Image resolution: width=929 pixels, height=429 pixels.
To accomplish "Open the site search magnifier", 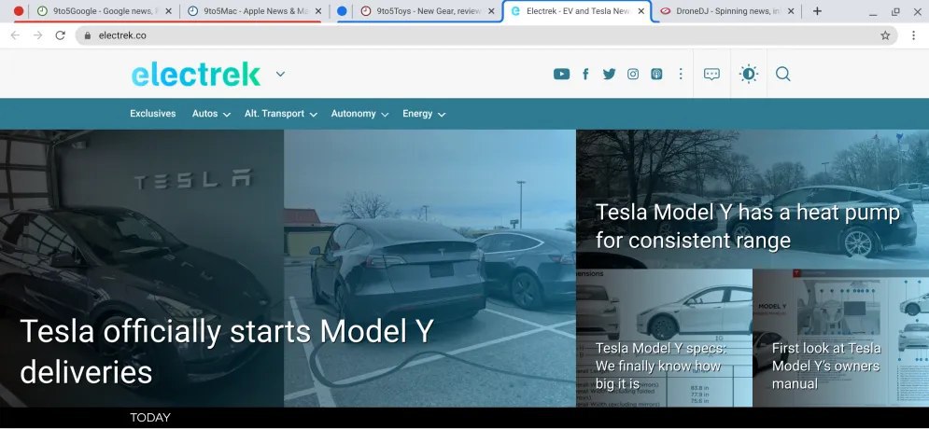I will (782, 74).
